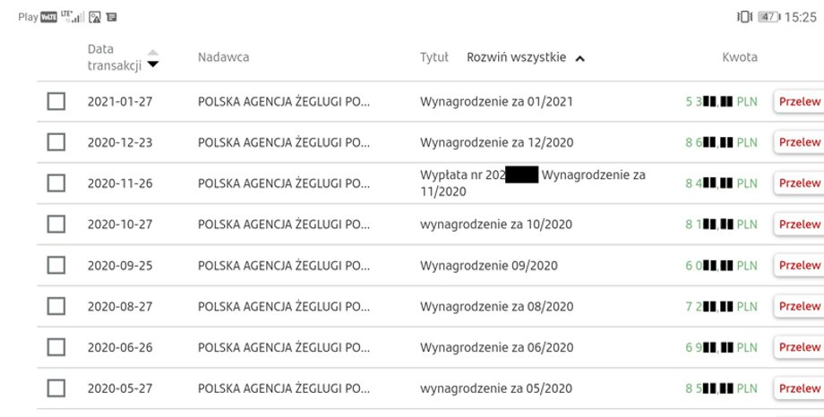The height and width of the screenshot is (417, 824).
Task: Open the Wynagrodzenie za 06/2020 transaction row
Action: [x=431, y=347]
